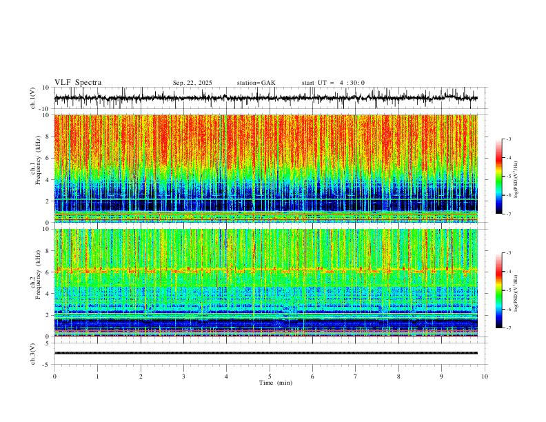Click the ch.1 spectrogram '2' kHz tick label
This screenshot has height=422, width=546.
coord(48,201)
